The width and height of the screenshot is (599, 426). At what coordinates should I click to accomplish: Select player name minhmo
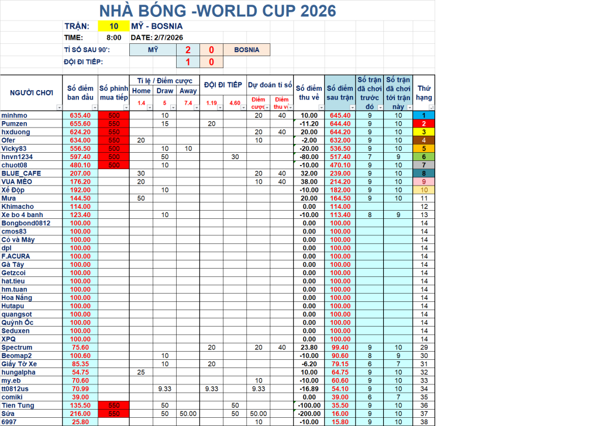pos(14,115)
